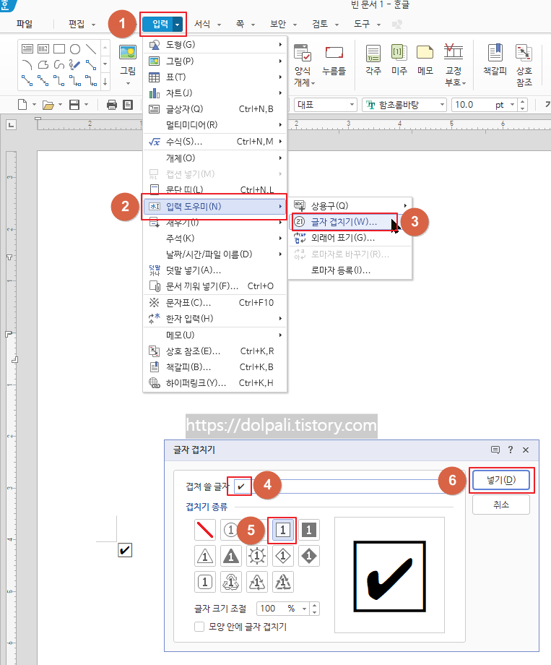Select the straight line shape tool
Viewport: 551px width, 665px height.
(x=91, y=49)
